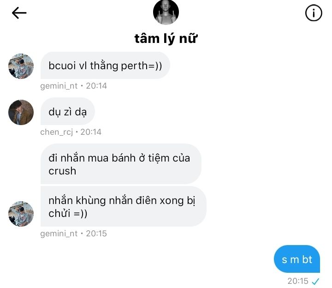Open the conversation info icon
Viewport: 332px width, 288px height.
[x=314, y=13]
